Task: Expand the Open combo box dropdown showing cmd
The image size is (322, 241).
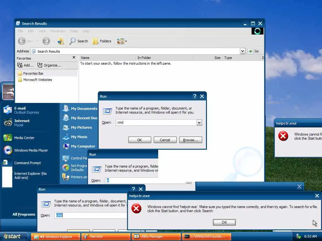Action: [199, 123]
